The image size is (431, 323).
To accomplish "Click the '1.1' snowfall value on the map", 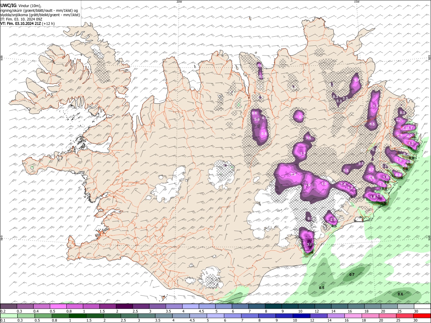I will tap(410, 128).
